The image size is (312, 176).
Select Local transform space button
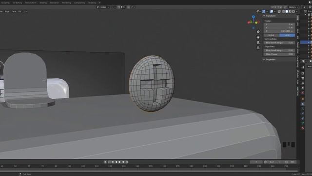287,35
